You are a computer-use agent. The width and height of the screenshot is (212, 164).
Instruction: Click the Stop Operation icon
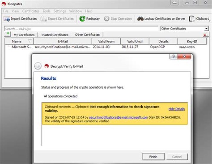pos(107,19)
